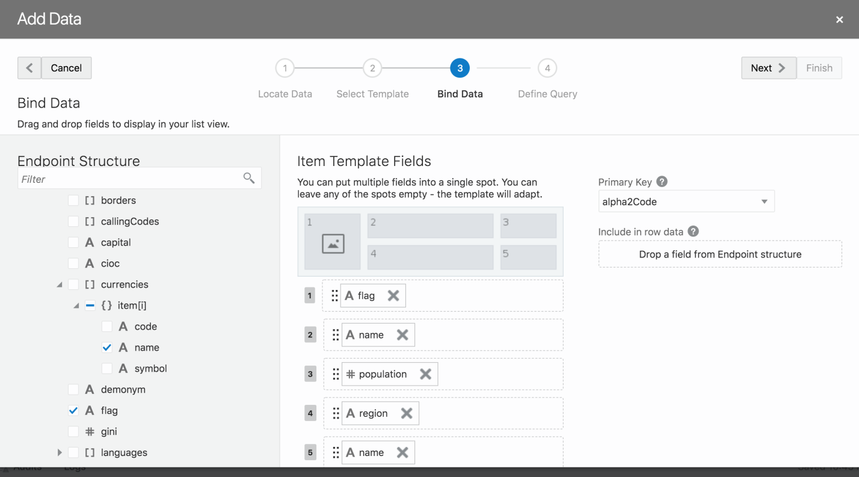Click the array type icon beside languages
This screenshot has height=477, width=859.
90,452
